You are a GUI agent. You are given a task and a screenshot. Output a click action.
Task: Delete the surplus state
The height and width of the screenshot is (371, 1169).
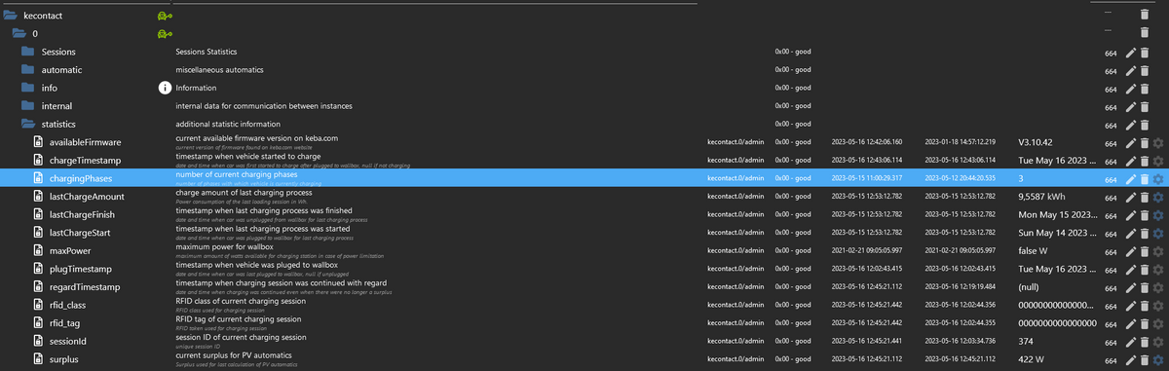click(1144, 360)
